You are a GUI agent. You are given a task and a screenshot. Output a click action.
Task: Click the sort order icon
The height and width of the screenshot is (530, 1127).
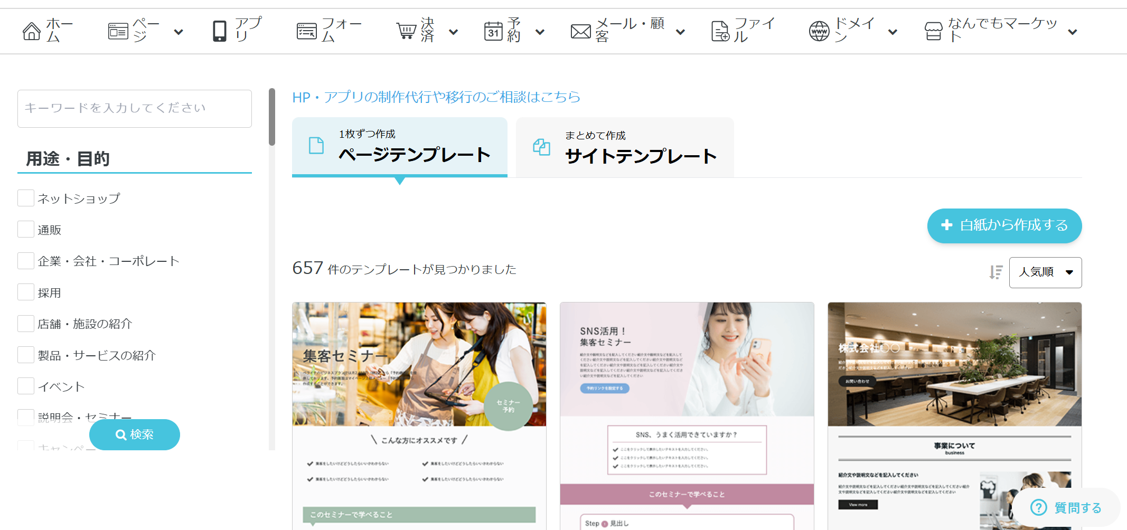995,272
